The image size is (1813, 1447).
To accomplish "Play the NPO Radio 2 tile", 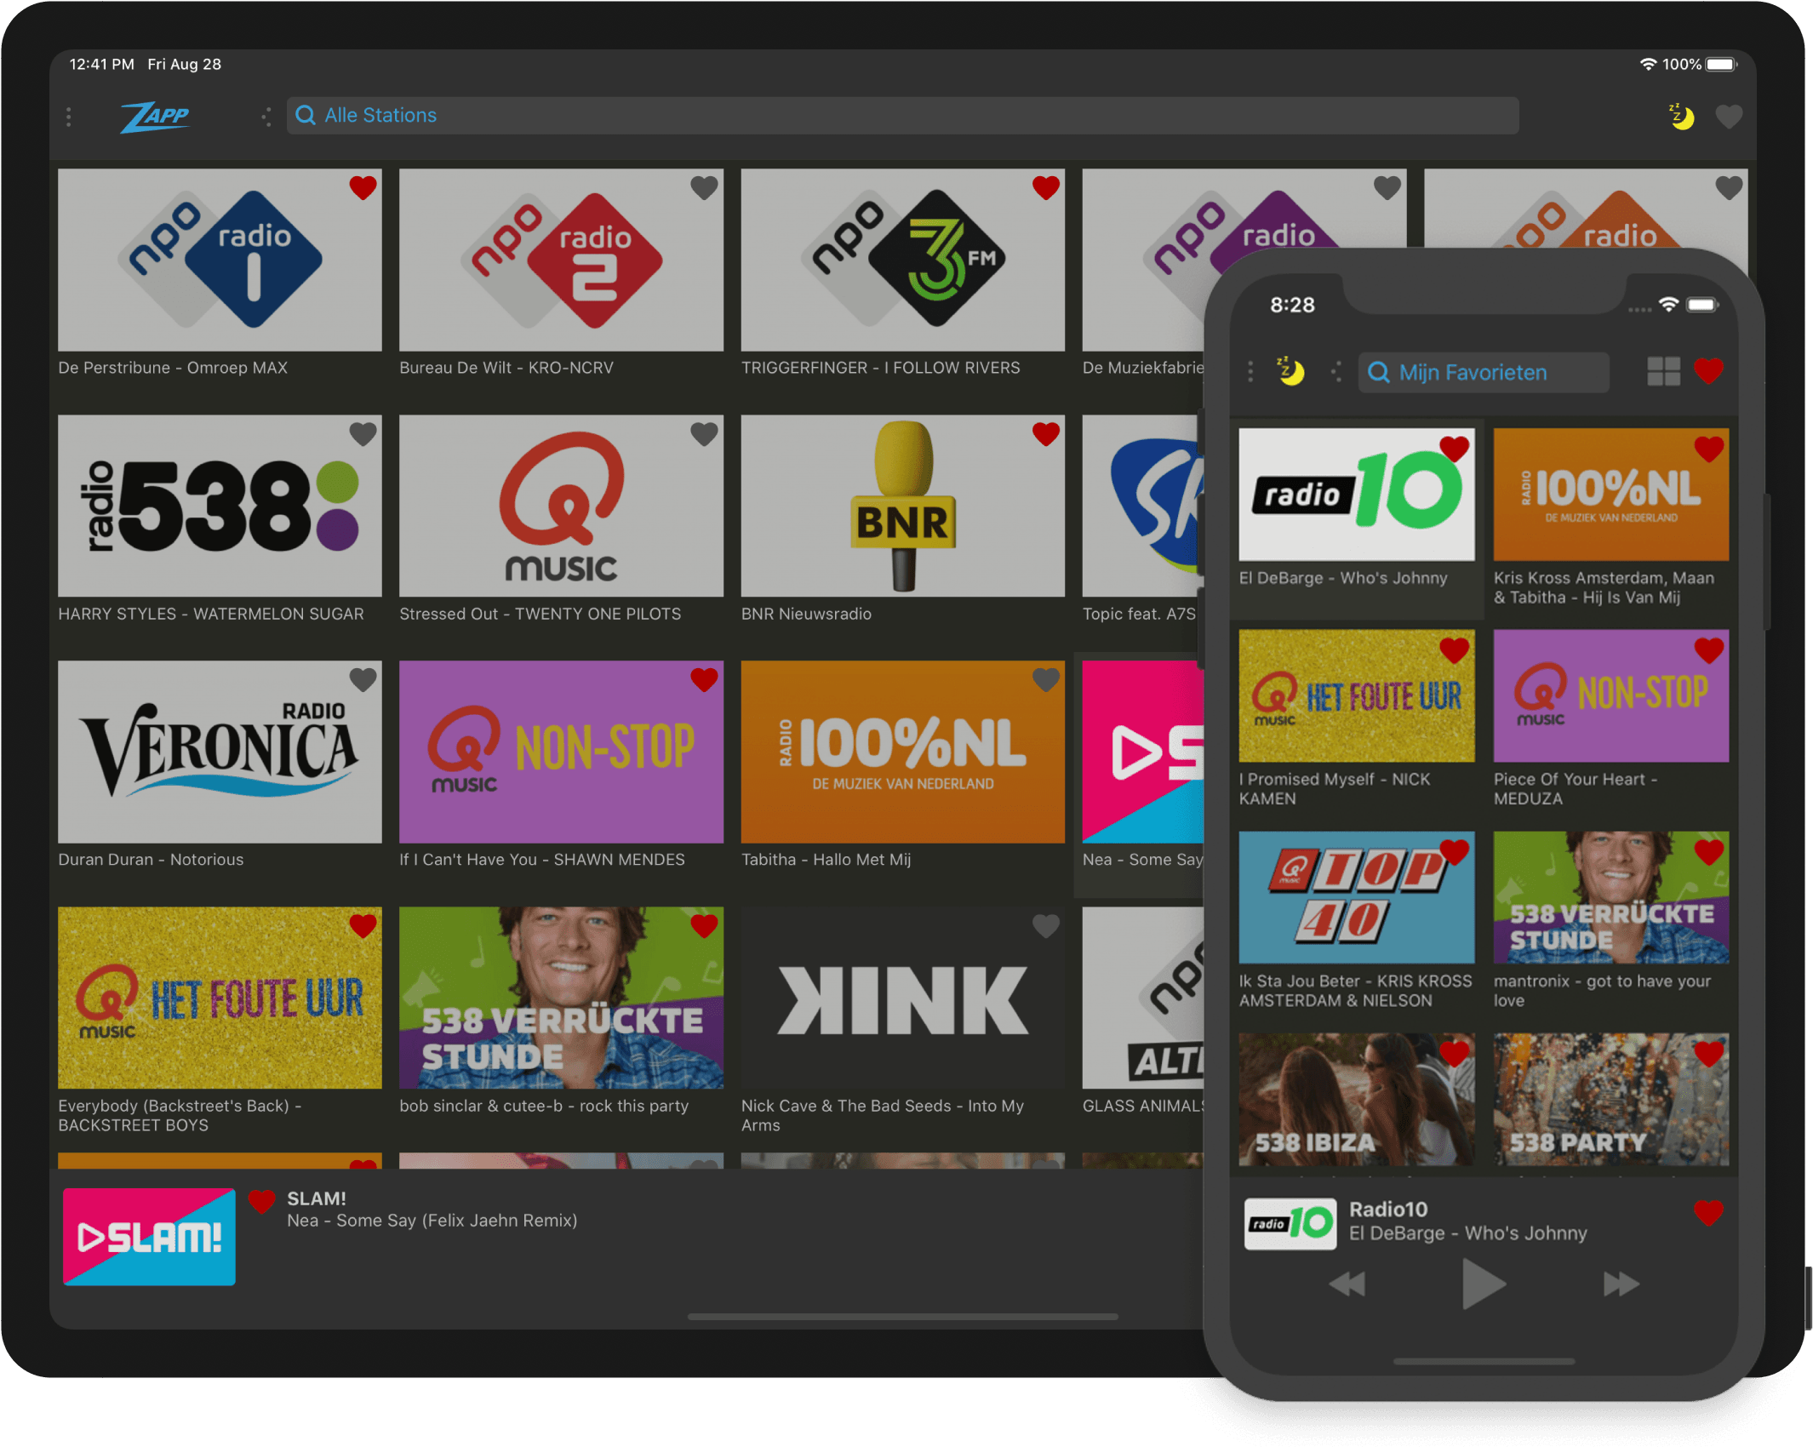I will 561,260.
